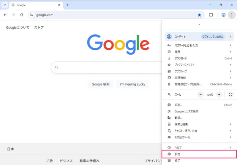Click the Google 検索 button
This screenshot has height=165, width=237.
pyautogui.click(x=100, y=84)
